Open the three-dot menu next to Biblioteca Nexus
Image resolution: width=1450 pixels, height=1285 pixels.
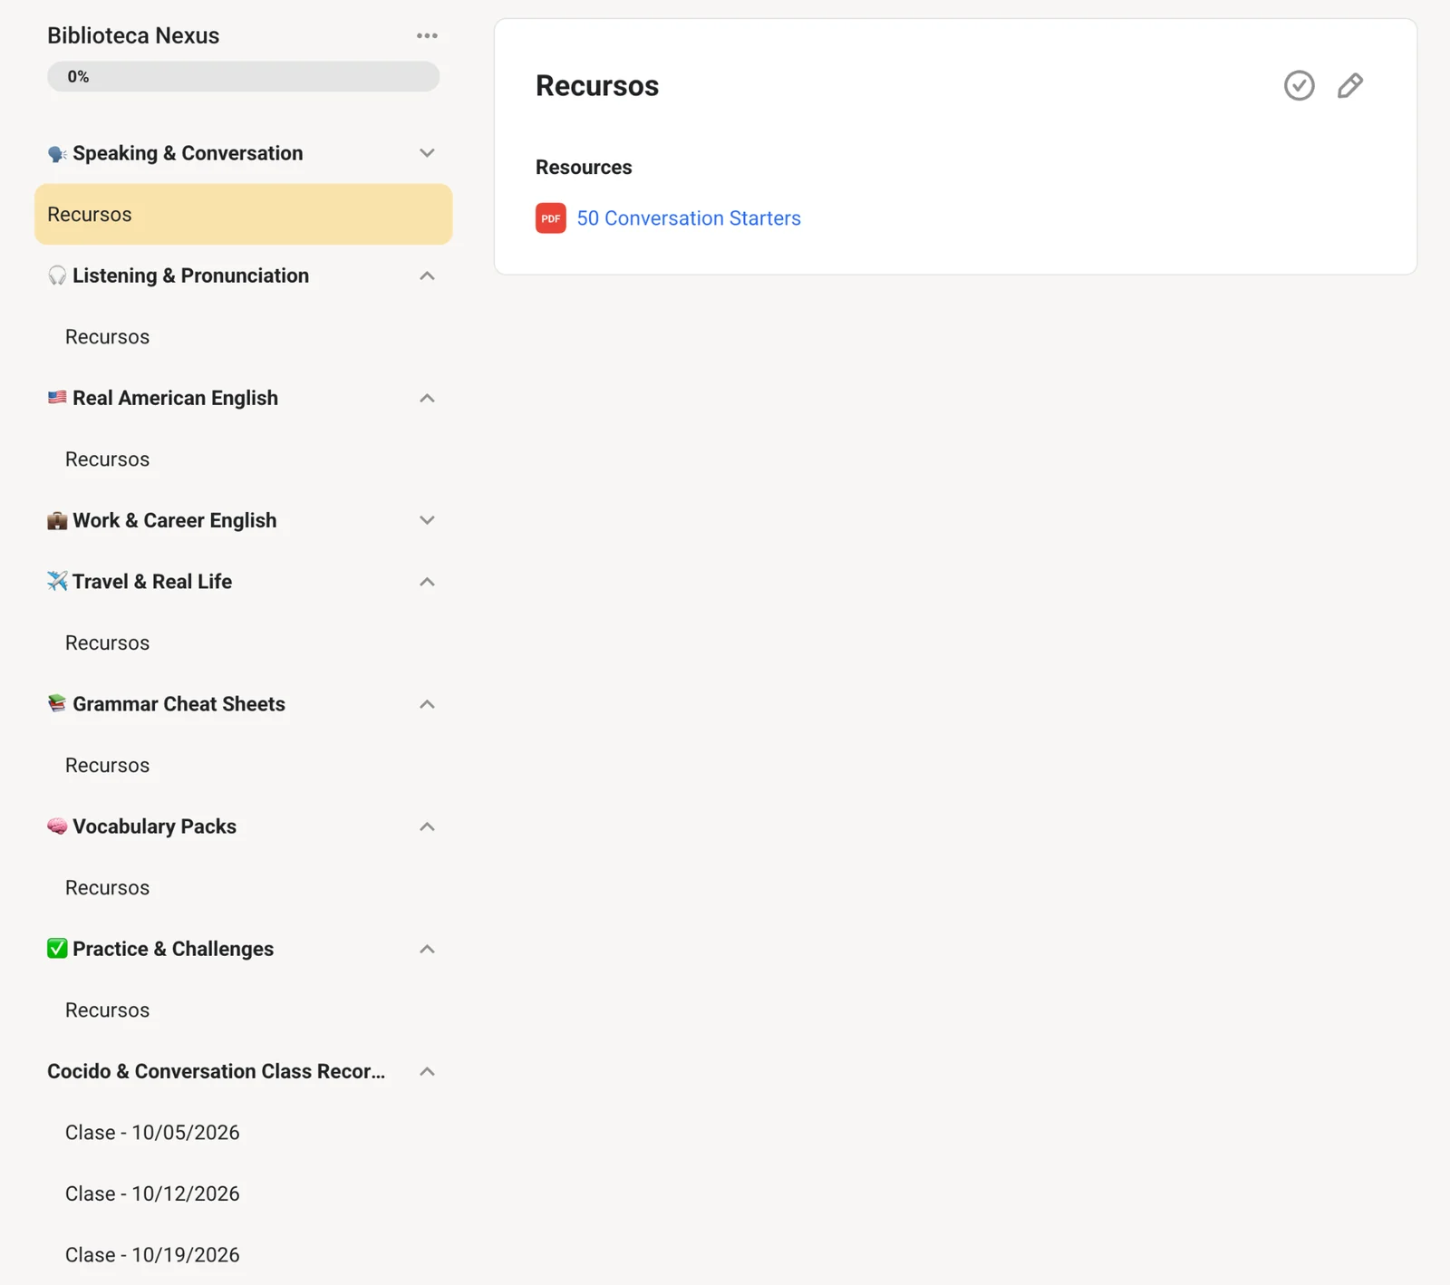point(427,36)
